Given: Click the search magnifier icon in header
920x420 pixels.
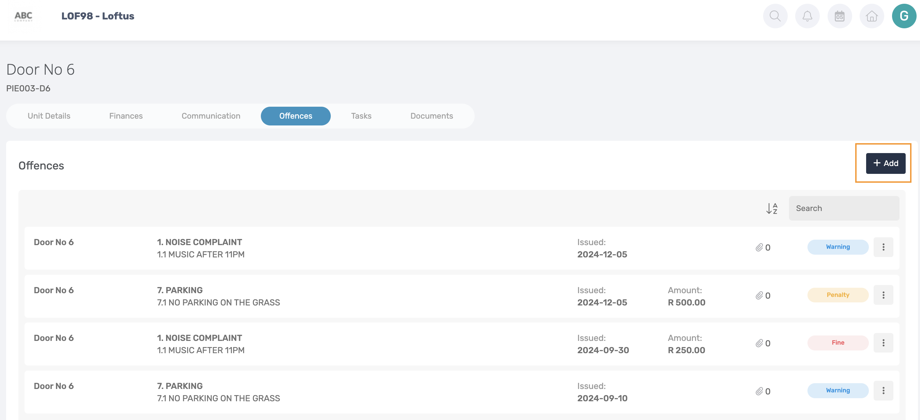Looking at the screenshot, I should (775, 16).
